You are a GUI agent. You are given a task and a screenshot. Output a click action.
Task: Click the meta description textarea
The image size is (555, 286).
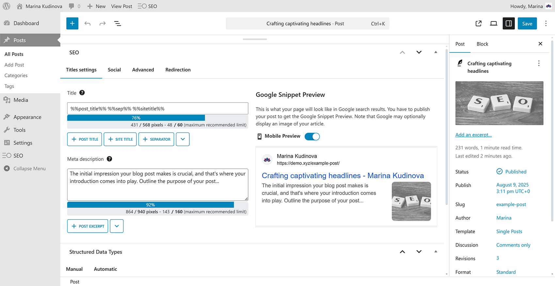click(x=158, y=185)
